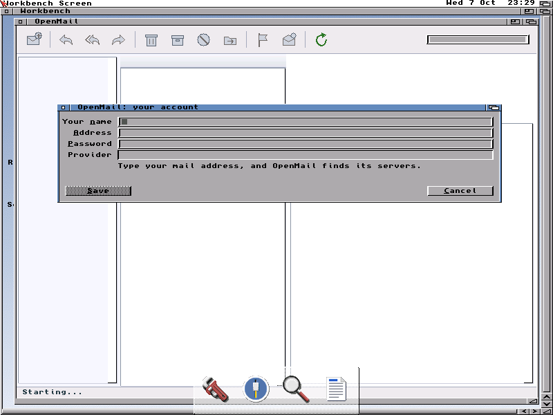
Task: Click the green refresh icon
Action: [x=321, y=39]
